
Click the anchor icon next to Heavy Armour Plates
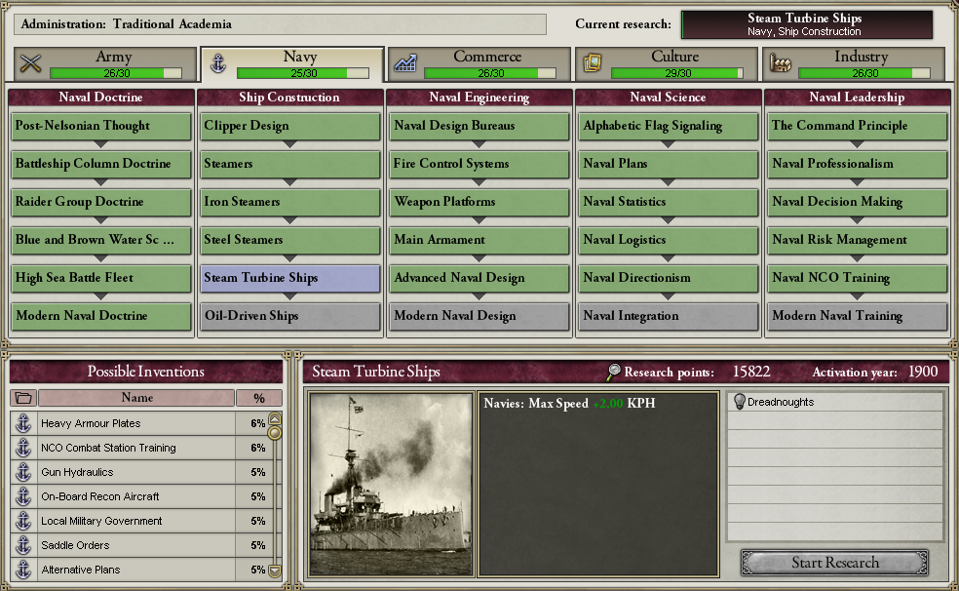click(x=23, y=422)
